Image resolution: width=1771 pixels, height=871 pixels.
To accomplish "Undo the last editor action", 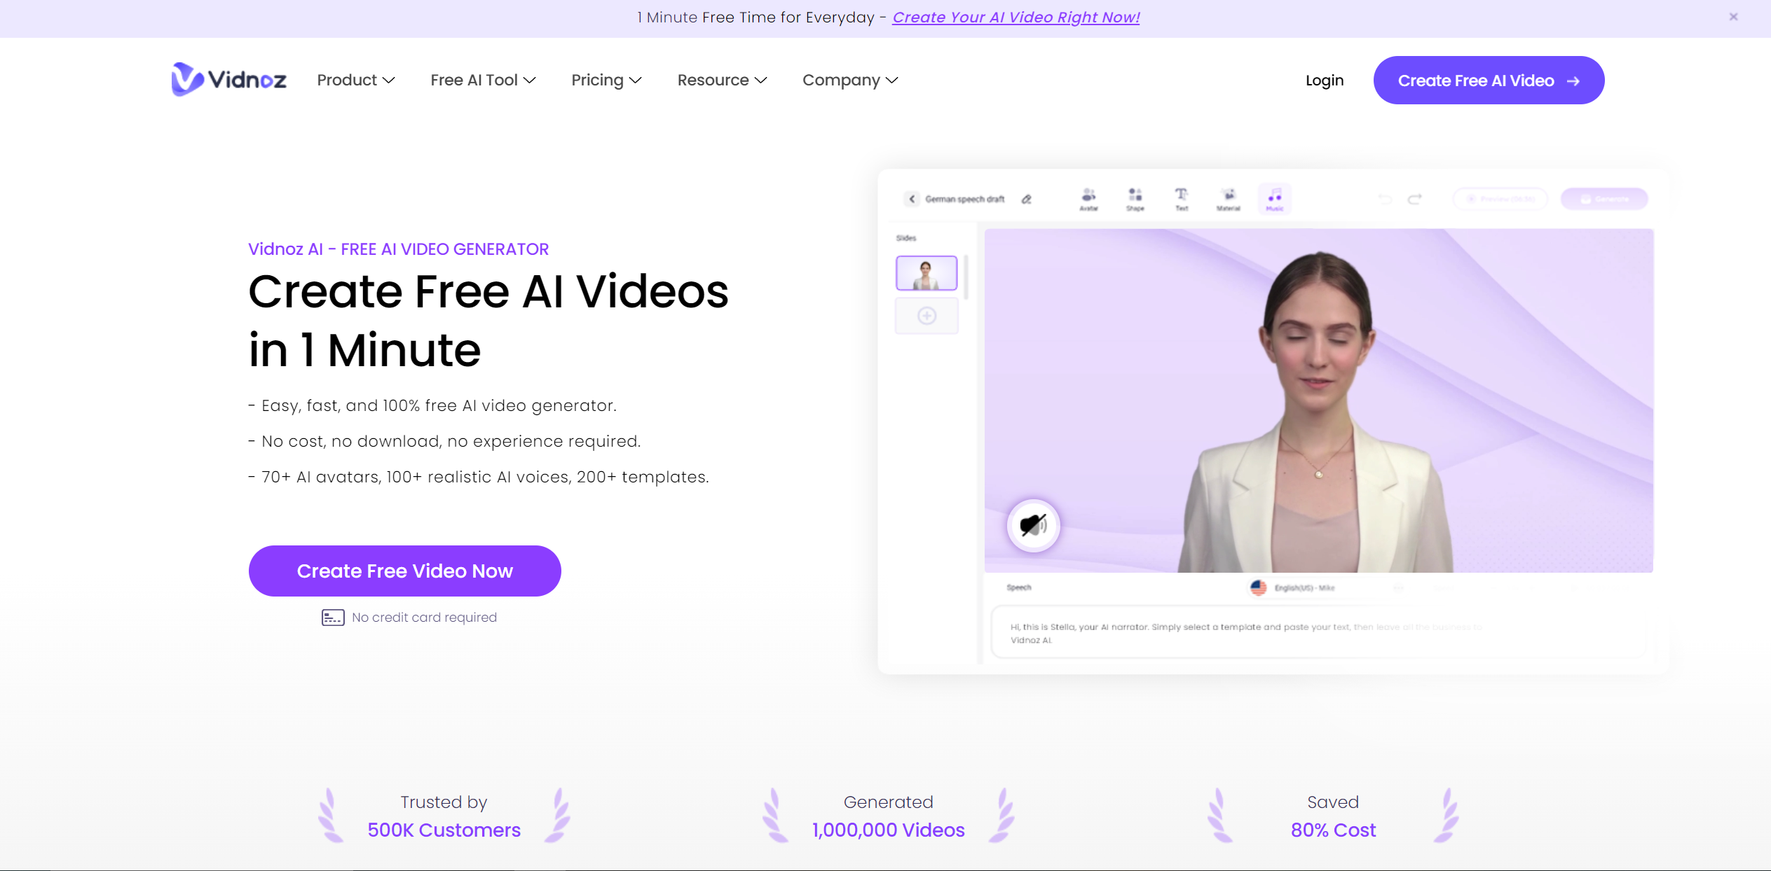I will (1384, 199).
